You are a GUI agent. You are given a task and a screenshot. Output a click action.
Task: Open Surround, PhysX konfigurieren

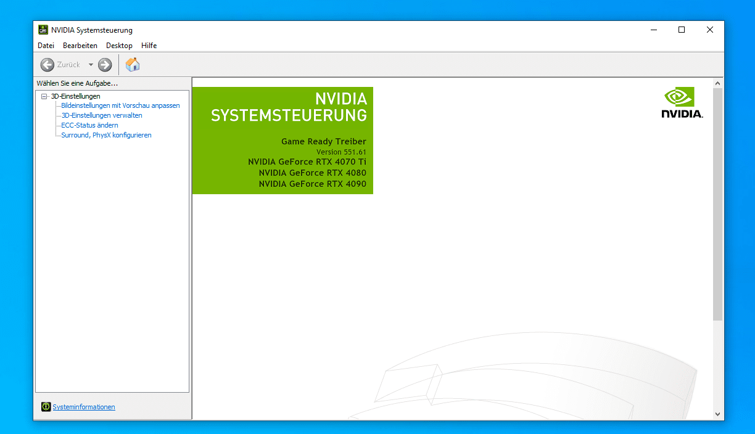pyautogui.click(x=106, y=135)
